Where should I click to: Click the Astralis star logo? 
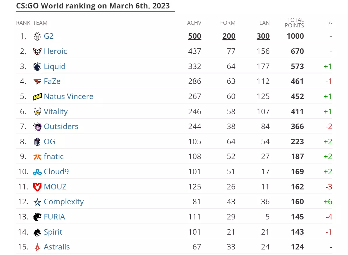(x=37, y=247)
